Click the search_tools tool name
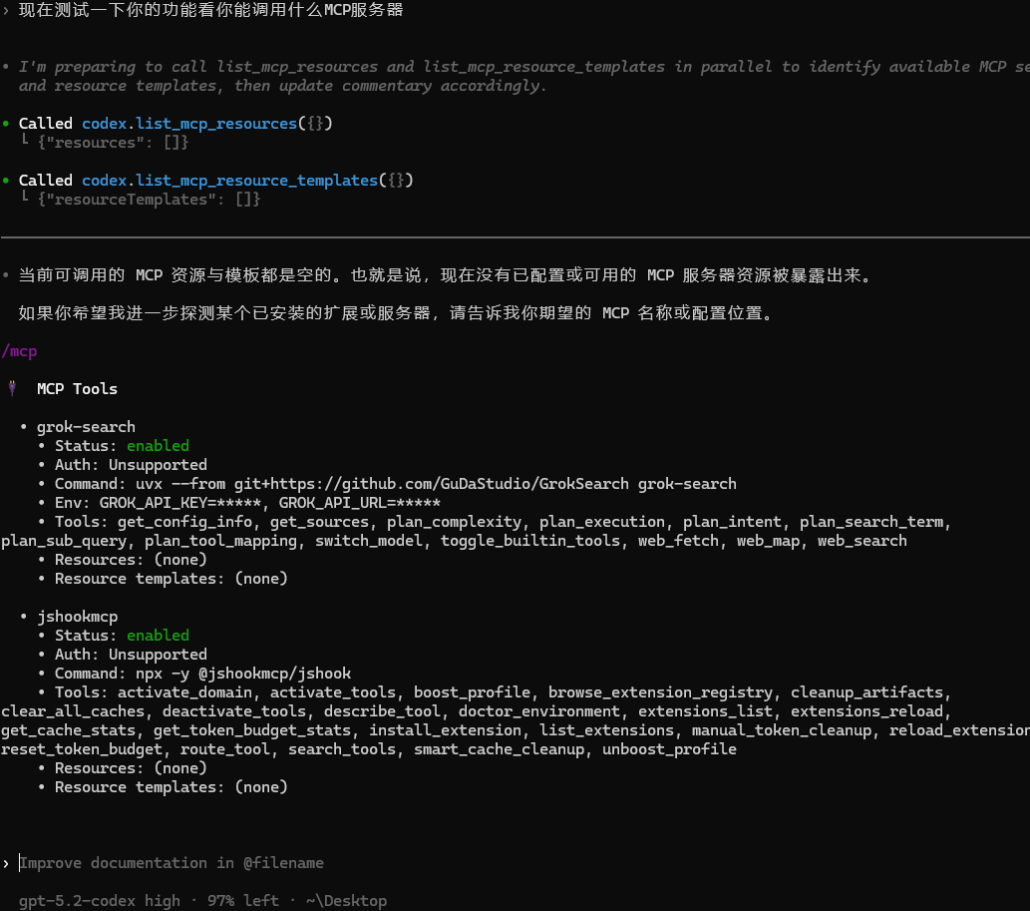Image resolution: width=1030 pixels, height=911 pixels. (x=342, y=750)
